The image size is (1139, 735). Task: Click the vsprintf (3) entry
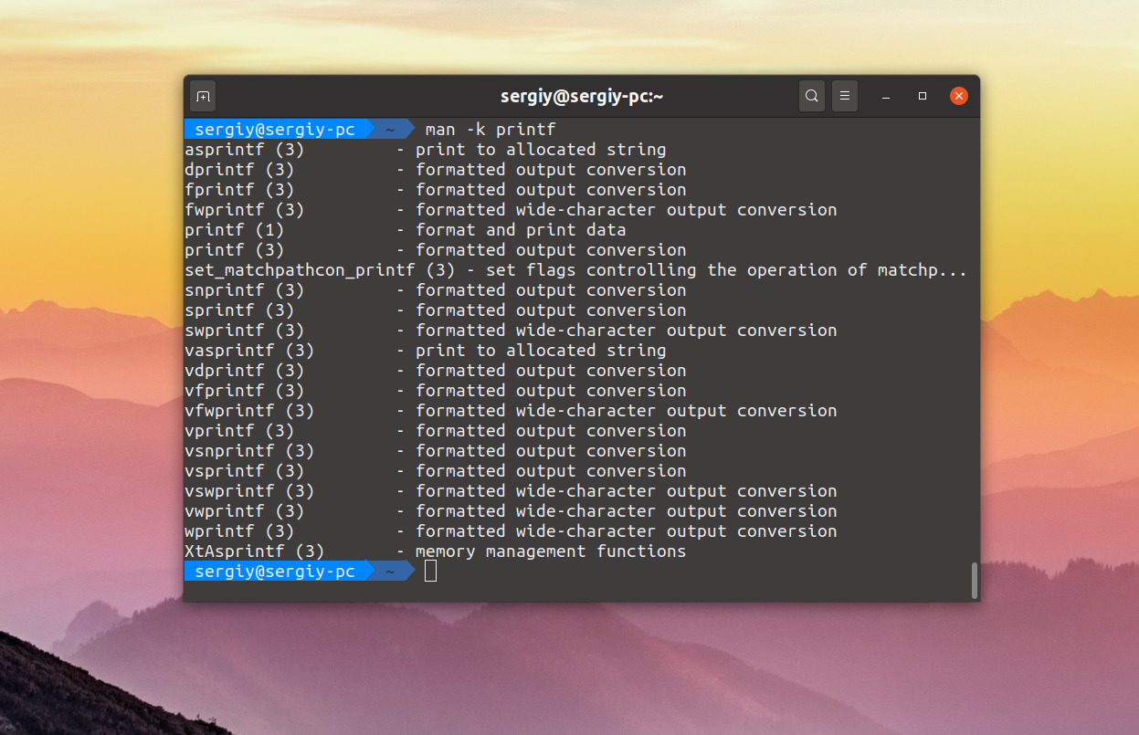(244, 471)
